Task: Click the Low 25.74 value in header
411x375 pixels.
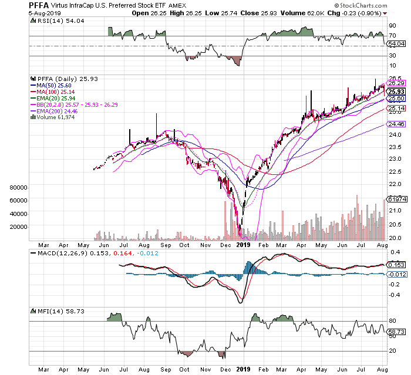Action: [x=221, y=13]
